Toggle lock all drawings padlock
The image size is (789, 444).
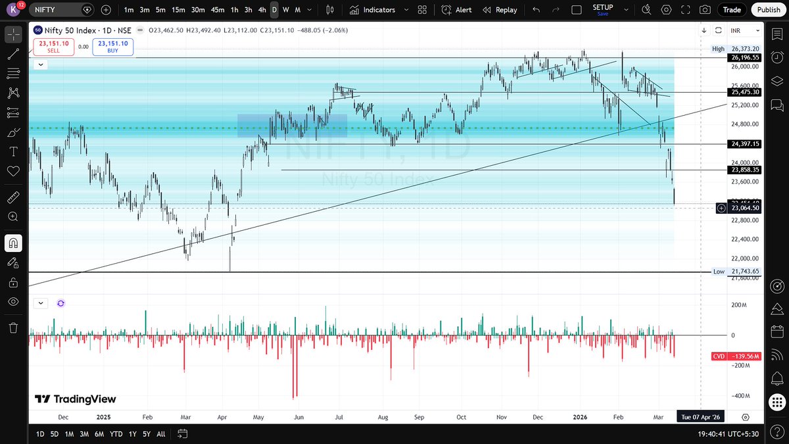13,282
